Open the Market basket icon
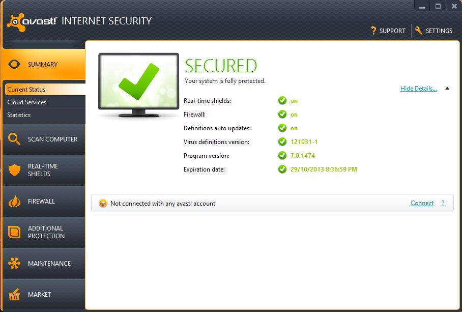462x312 pixels. tap(14, 294)
